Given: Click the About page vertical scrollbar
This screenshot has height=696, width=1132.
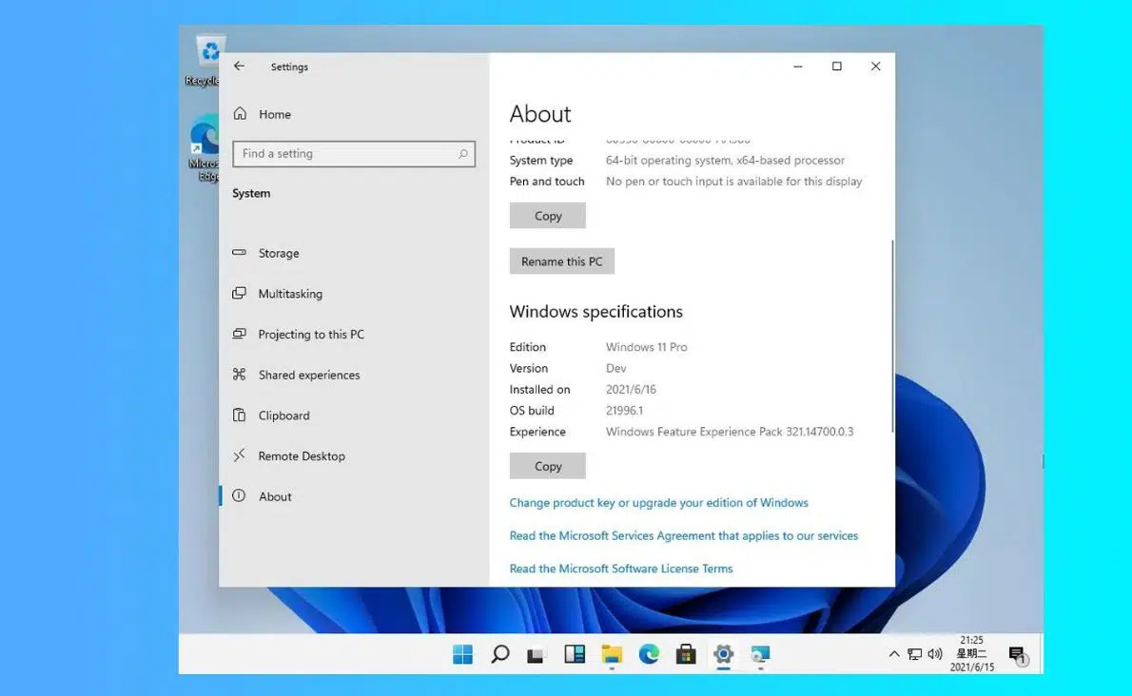Looking at the screenshot, I should [892, 336].
